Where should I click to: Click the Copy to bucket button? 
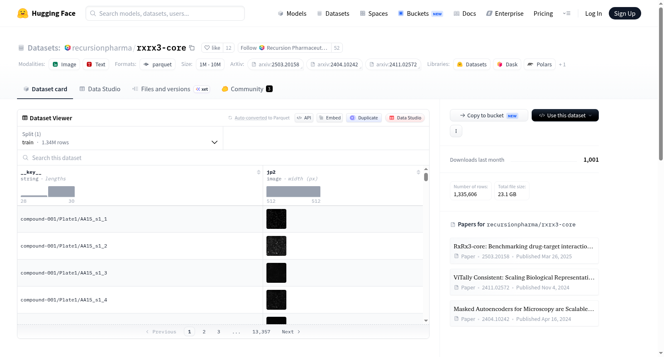coord(489,115)
